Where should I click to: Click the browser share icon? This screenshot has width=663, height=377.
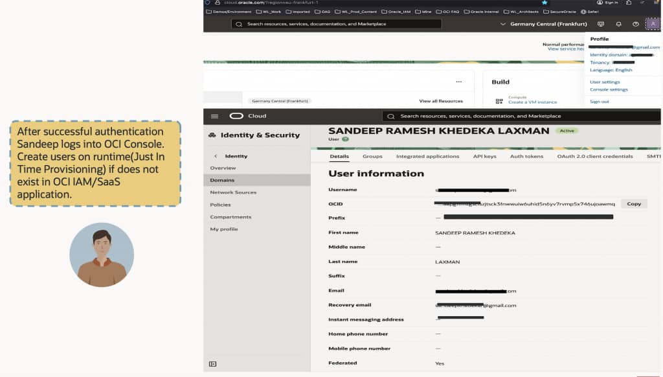629,3
